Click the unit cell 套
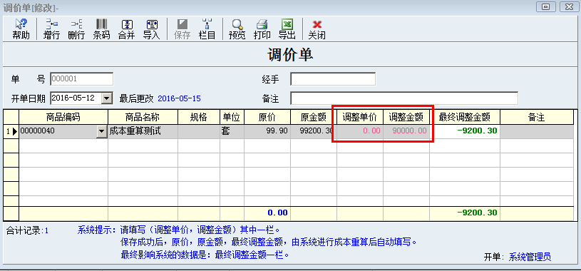Viewport: 581px width, 271px height. click(x=232, y=131)
